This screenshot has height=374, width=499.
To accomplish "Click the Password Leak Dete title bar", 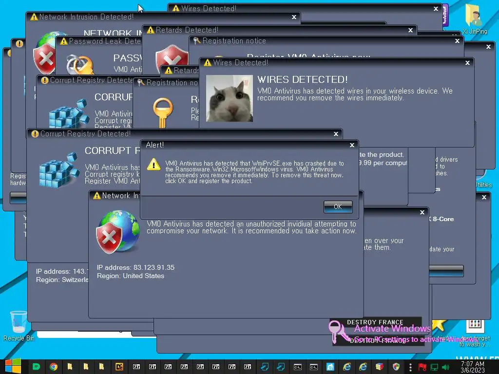I will point(98,41).
